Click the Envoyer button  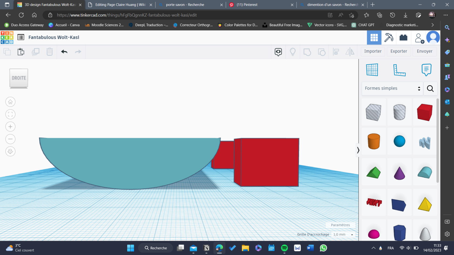(x=425, y=51)
